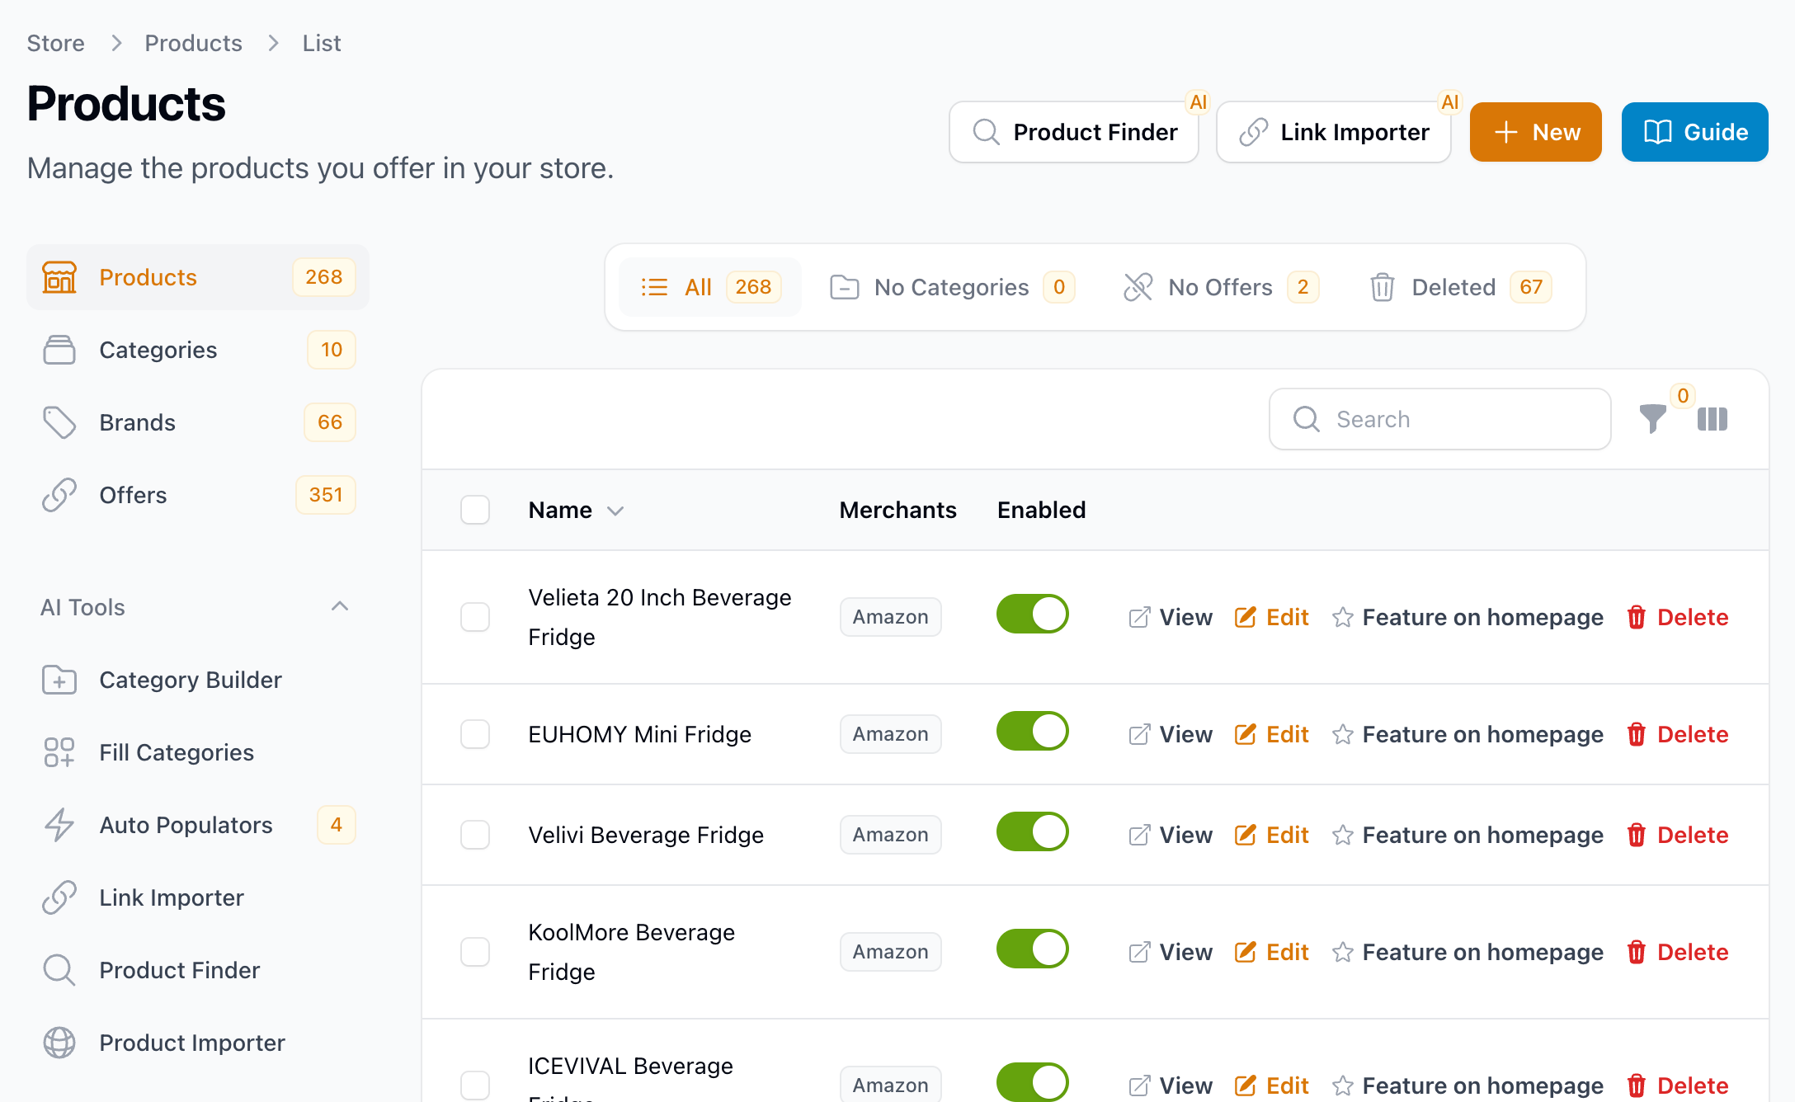
Task: Open Product Finder AI button
Action: point(1074,132)
